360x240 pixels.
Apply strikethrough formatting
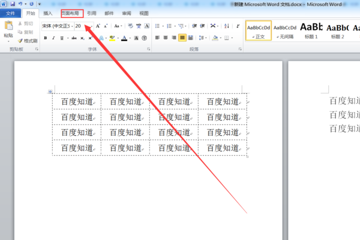pos(74,38)
